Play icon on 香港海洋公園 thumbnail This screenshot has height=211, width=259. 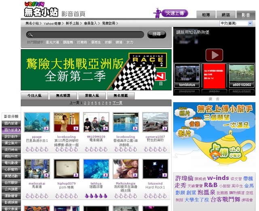[x=135, y=128]
